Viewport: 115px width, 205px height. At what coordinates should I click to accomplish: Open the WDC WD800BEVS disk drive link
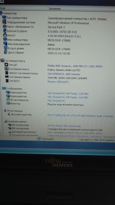(x=75, y=133)
